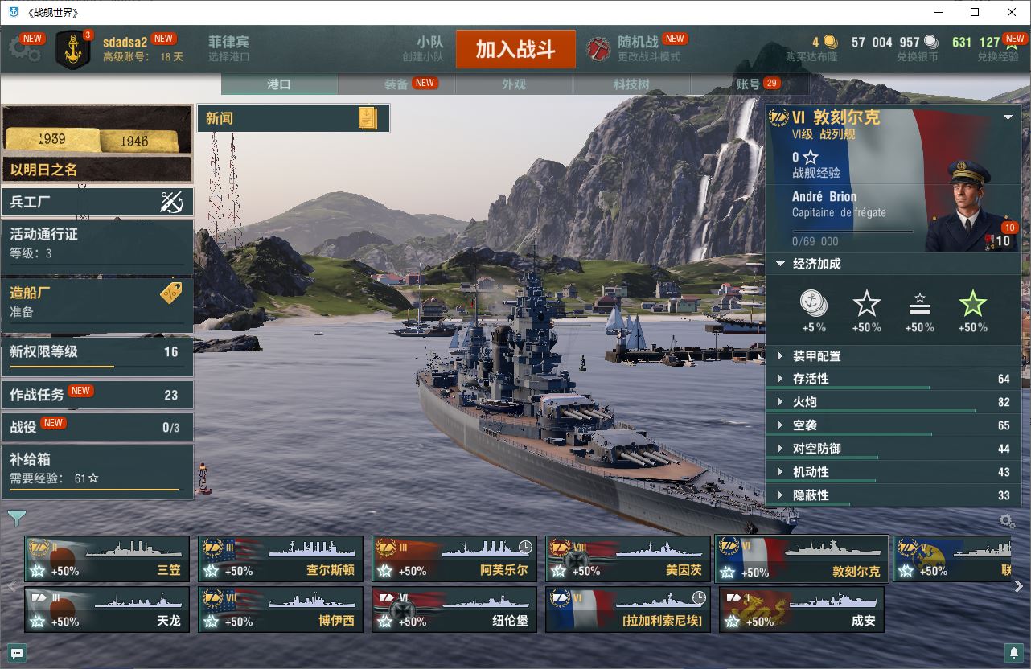
Task: Click the carousel settings gear icon
Action: [x=1007, y=521]
